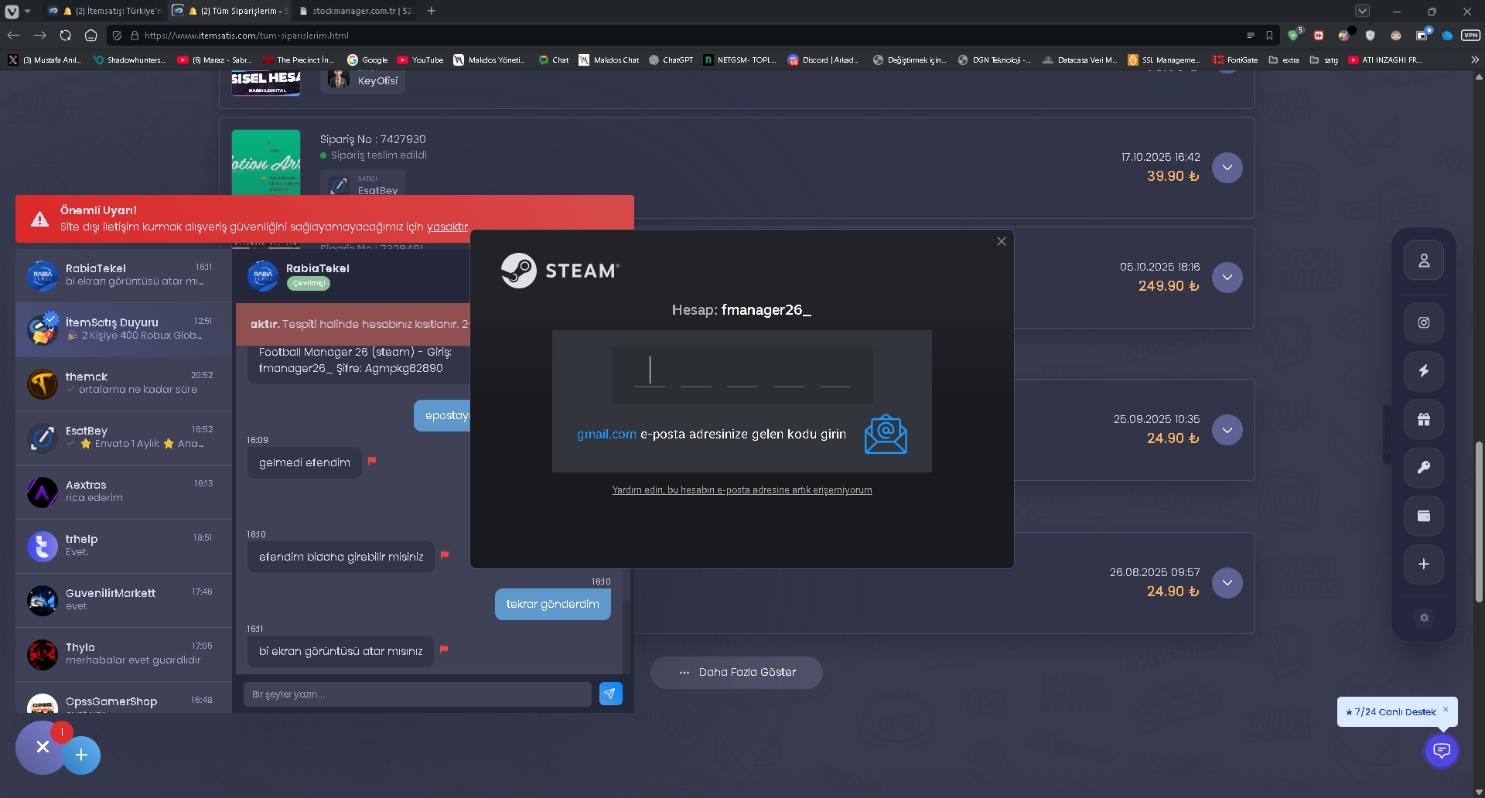The image size is (1485, 798).
Task: Open GuvenilirMarkett conversation
Action: (124, 600)
